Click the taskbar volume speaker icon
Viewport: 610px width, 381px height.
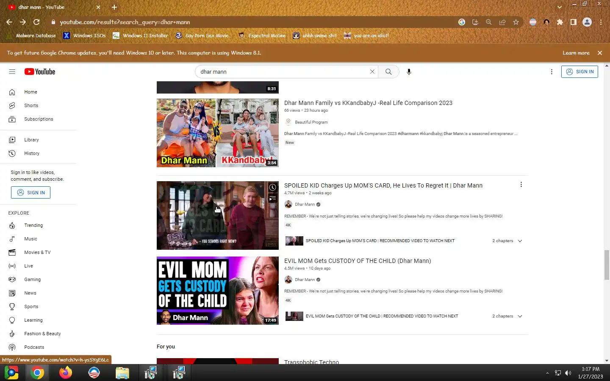pos(568,373)
